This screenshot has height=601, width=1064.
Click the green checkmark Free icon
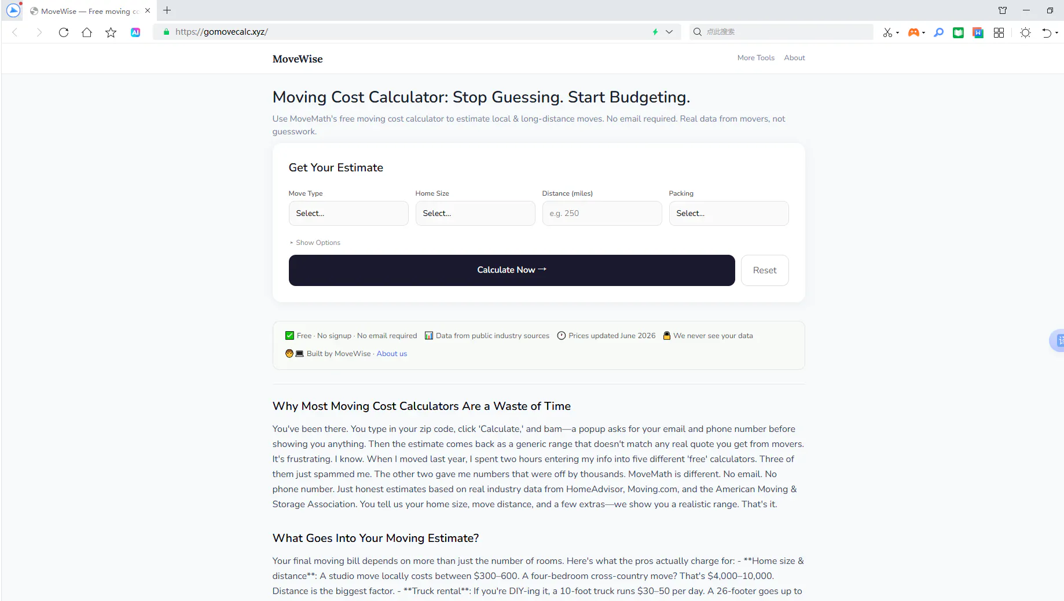289,336
